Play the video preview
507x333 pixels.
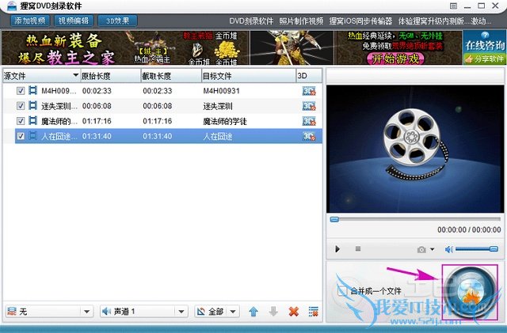pyautogui.click(x=337, y=249)
